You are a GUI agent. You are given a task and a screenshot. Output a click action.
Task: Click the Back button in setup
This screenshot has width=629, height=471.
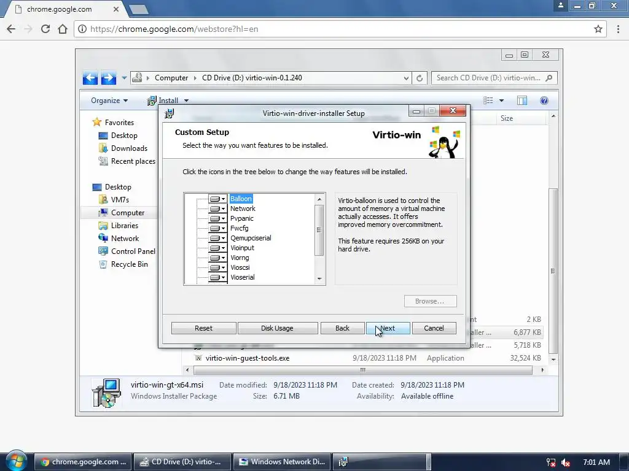(x=342, y=328)
